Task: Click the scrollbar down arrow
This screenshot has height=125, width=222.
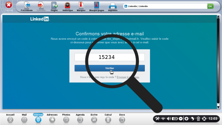Action: point(218,108)
